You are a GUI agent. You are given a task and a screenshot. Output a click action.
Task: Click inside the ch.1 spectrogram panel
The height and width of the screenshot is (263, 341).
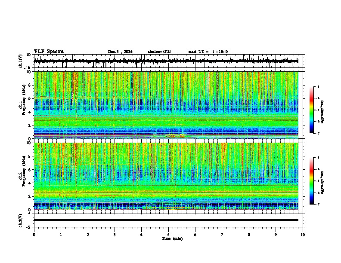point(166,105)
